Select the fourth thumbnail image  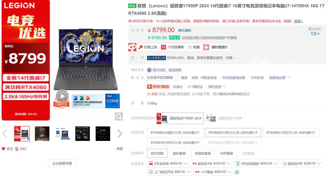tap(83, 133)
